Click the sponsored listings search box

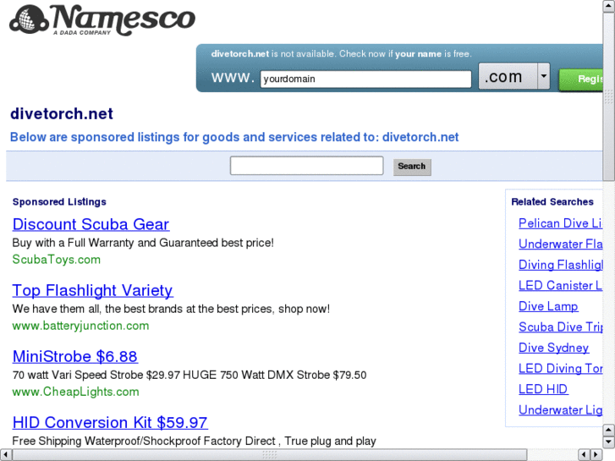click(x=307, y=166)
